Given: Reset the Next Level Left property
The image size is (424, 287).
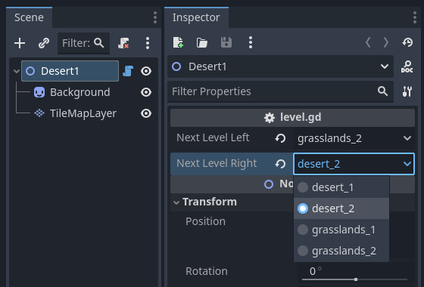Looking at the screenshot, I should click(x=280, y=138).
